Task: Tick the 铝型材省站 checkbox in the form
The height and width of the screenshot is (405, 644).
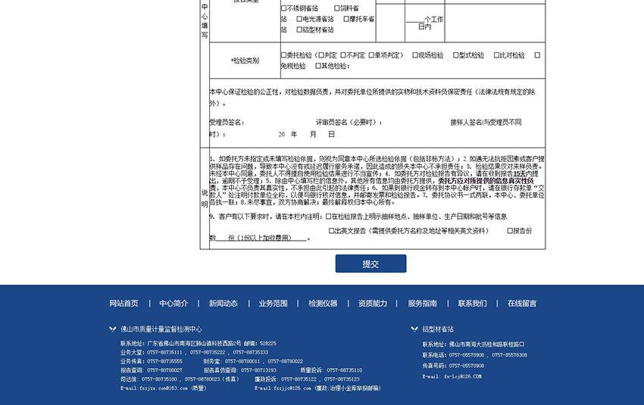Action: point(299,30)
